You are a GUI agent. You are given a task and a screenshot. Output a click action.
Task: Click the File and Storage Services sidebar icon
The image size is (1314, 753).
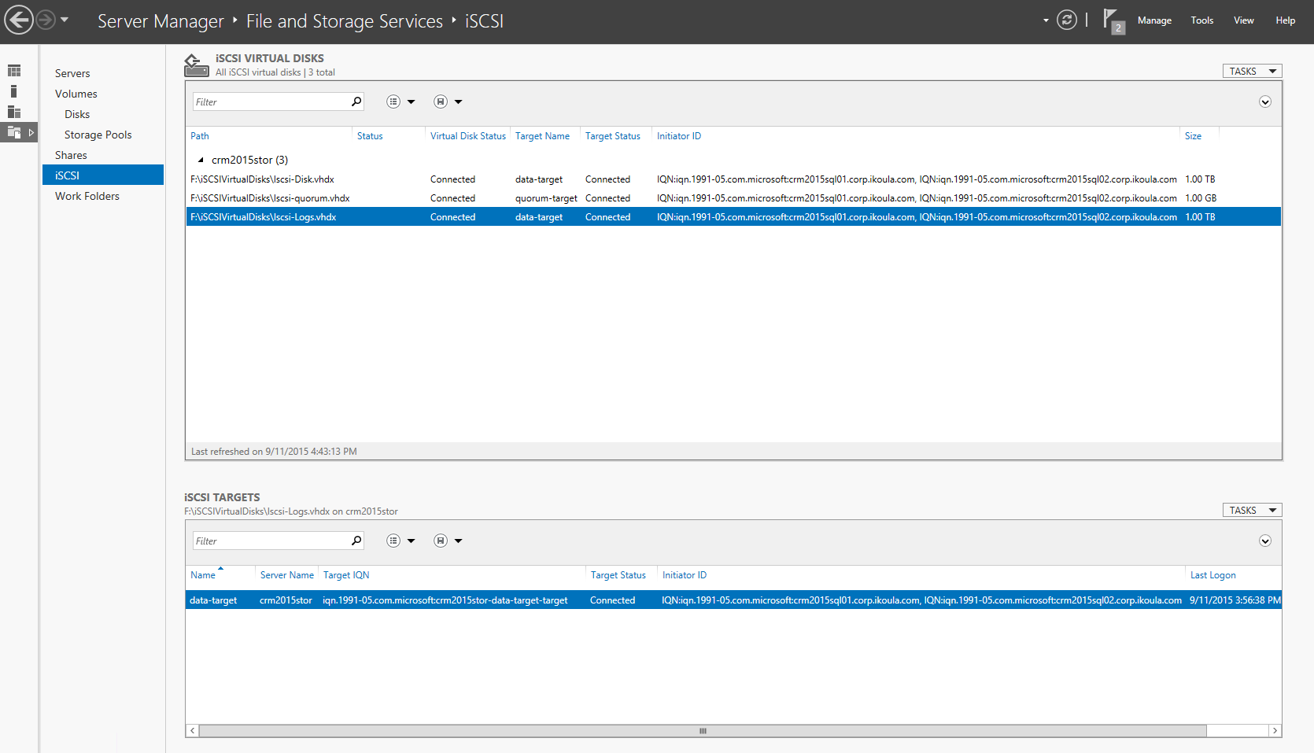14,132
